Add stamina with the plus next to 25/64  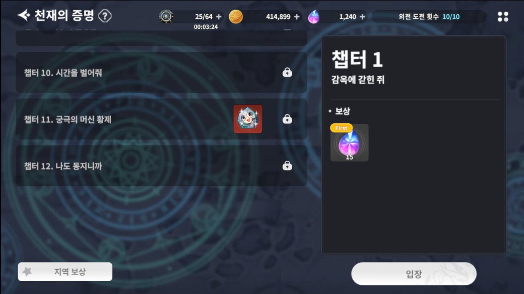click(219, 17)
